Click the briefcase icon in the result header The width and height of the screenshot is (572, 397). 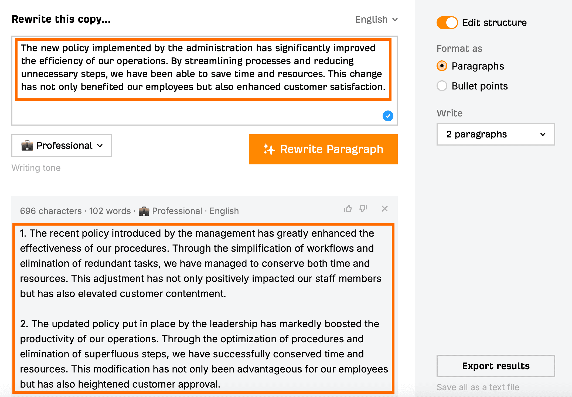point(144,211)
